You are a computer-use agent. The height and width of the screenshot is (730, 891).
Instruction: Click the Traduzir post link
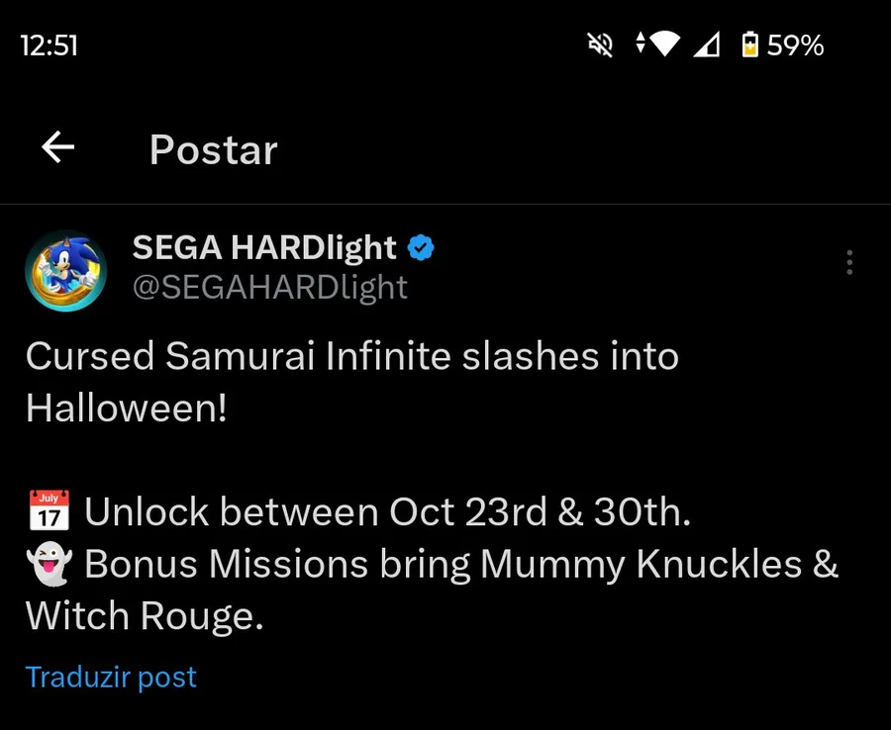pos(111,678)
